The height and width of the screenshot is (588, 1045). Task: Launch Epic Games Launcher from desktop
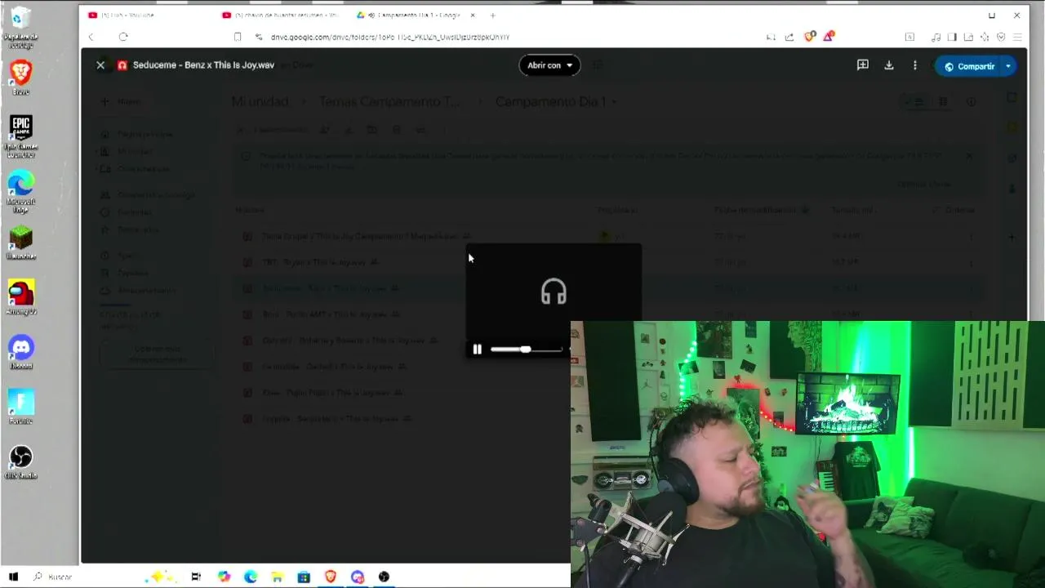click(21, 136)
